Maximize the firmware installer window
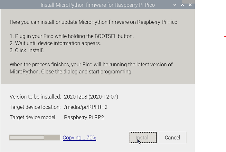The image size is (226, 152). pyautogui.click(x=182, y=5)
